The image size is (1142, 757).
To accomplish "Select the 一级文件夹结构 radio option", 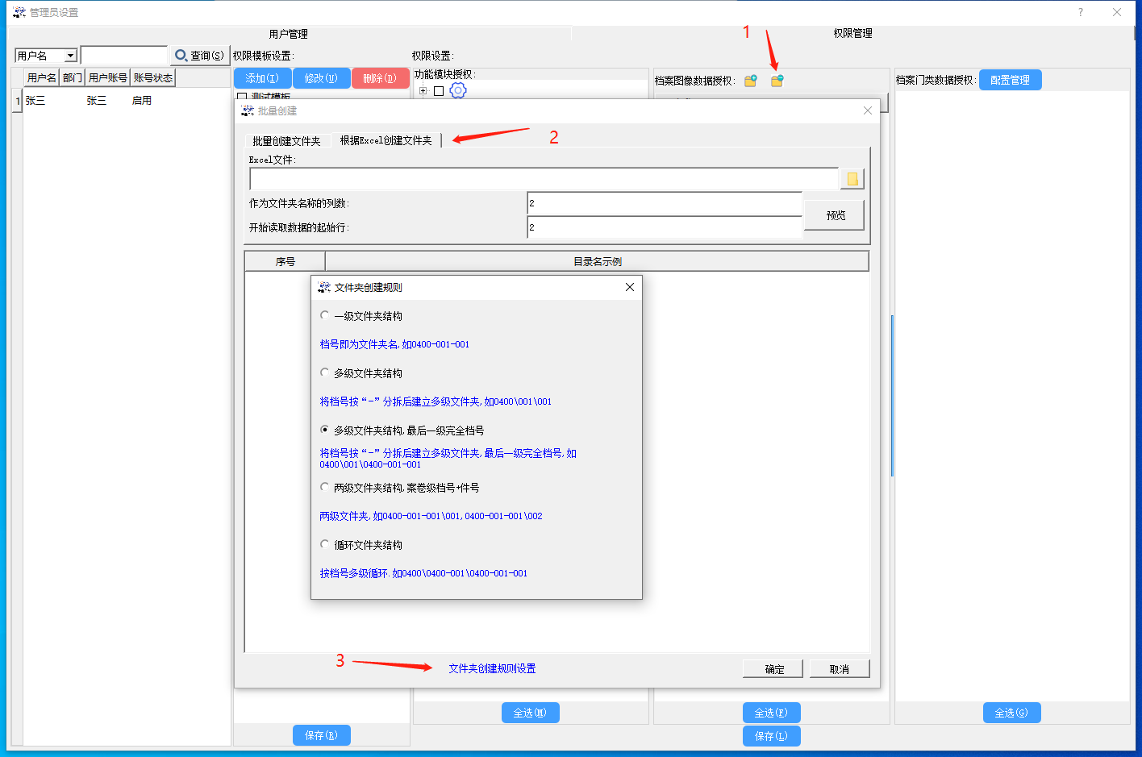I will coord(325,315).
